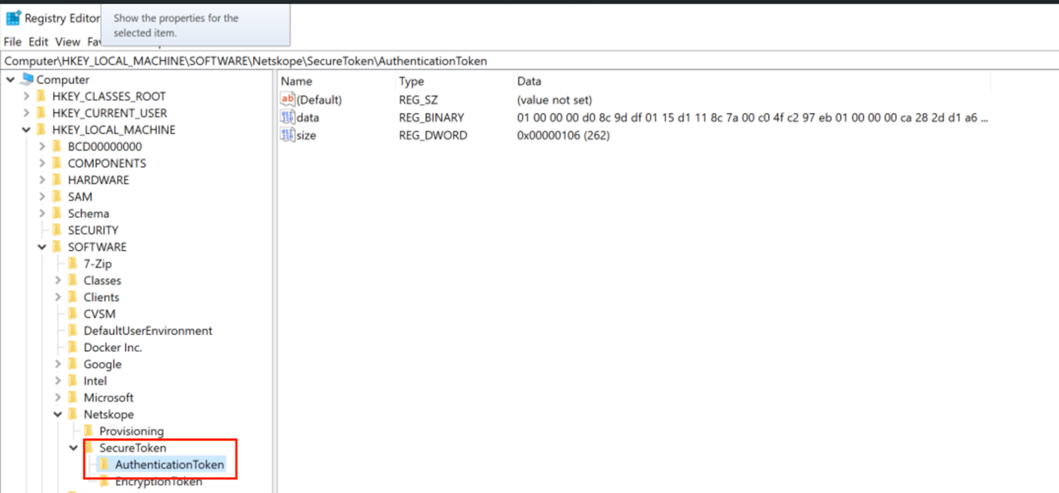The height and width of the screenshot is (493, 1059).
Task: Click the binary hex data starting 01 00 00 00
Action: pos(753,117)
